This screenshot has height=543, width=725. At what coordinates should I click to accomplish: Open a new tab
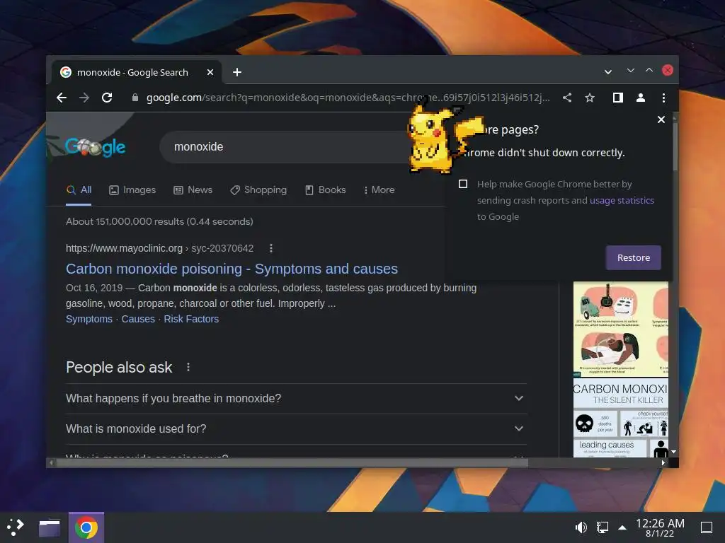[237, 72]
